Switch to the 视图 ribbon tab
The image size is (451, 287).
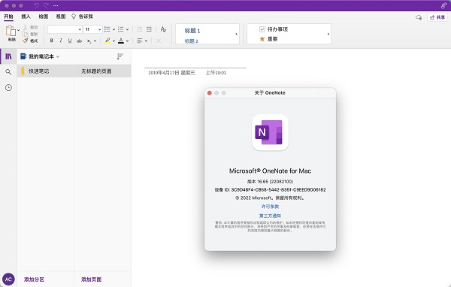[61, 17]
